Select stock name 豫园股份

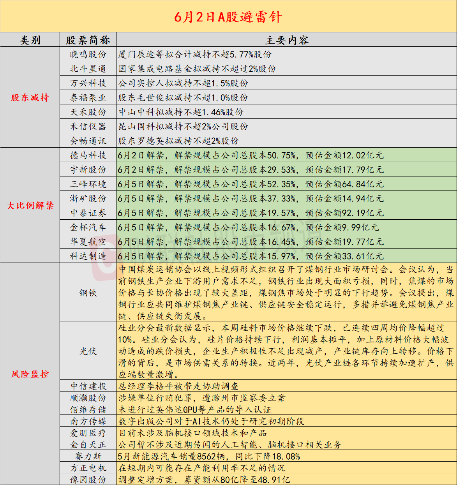pos(88,480)
